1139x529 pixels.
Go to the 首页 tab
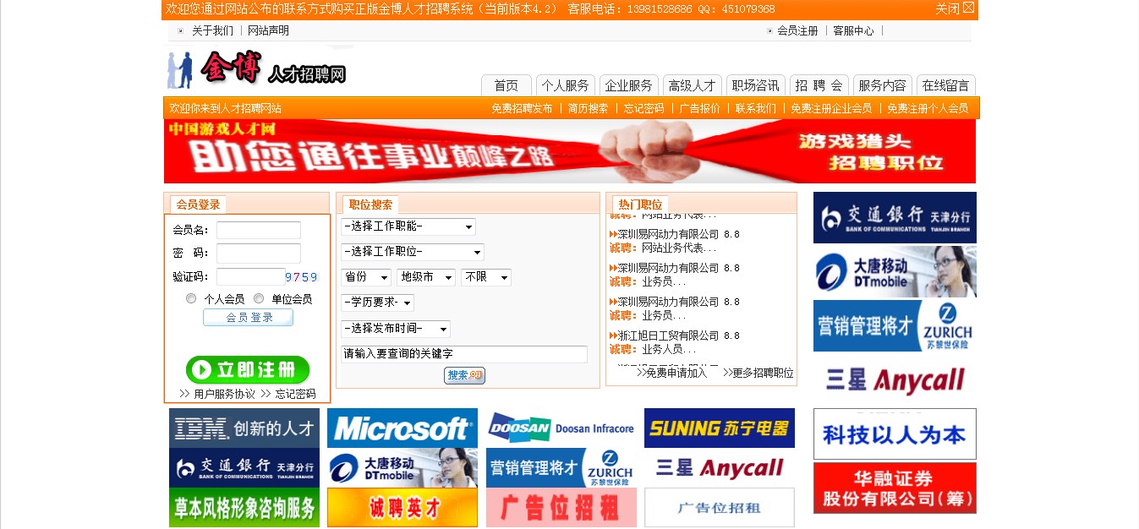click(507, 85)
